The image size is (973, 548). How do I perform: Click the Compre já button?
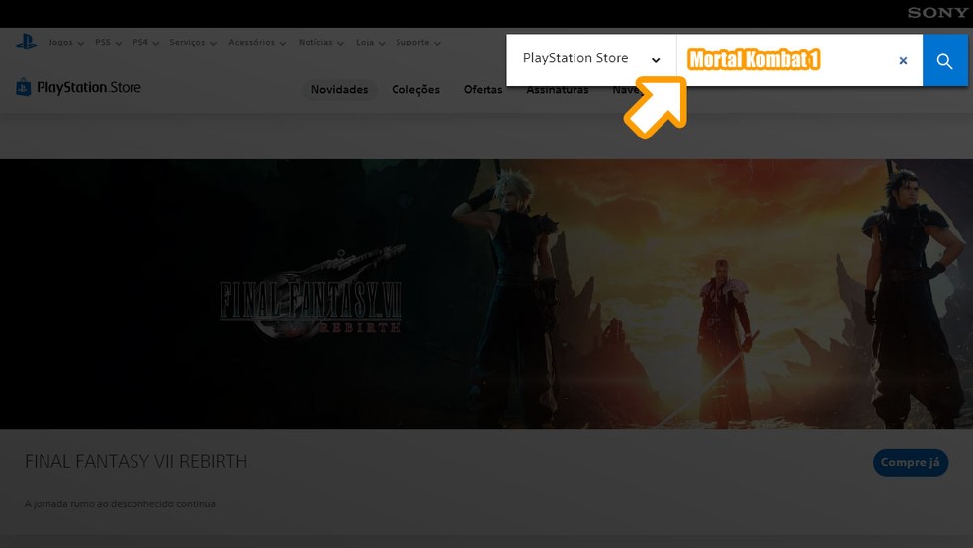(911, 462)
